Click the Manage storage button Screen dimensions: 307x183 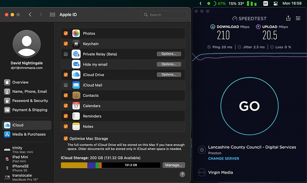coord(174,165)
